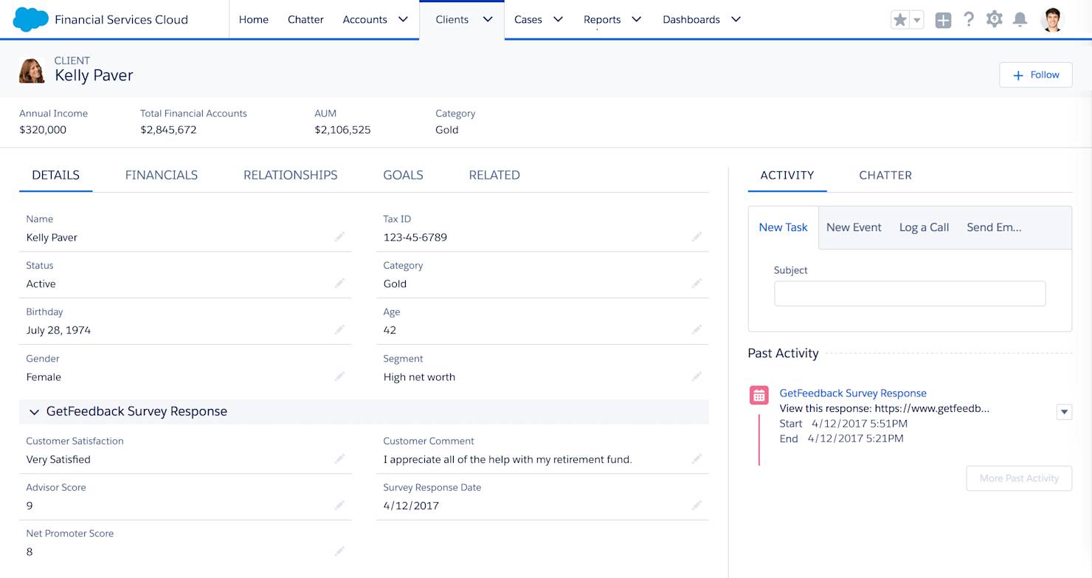Switch to the Related tab

tap(494, 175)
